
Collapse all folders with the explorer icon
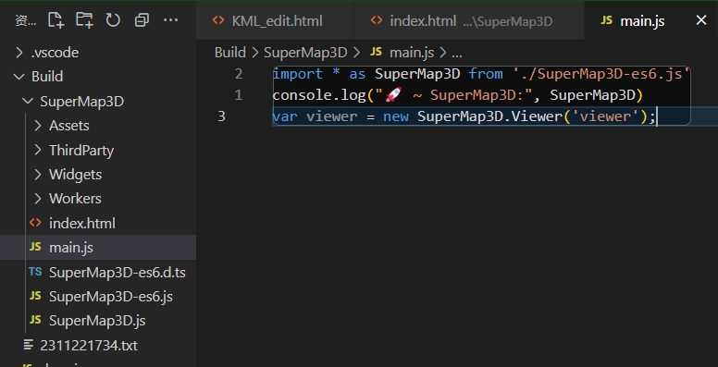click(x=142, y=20)
